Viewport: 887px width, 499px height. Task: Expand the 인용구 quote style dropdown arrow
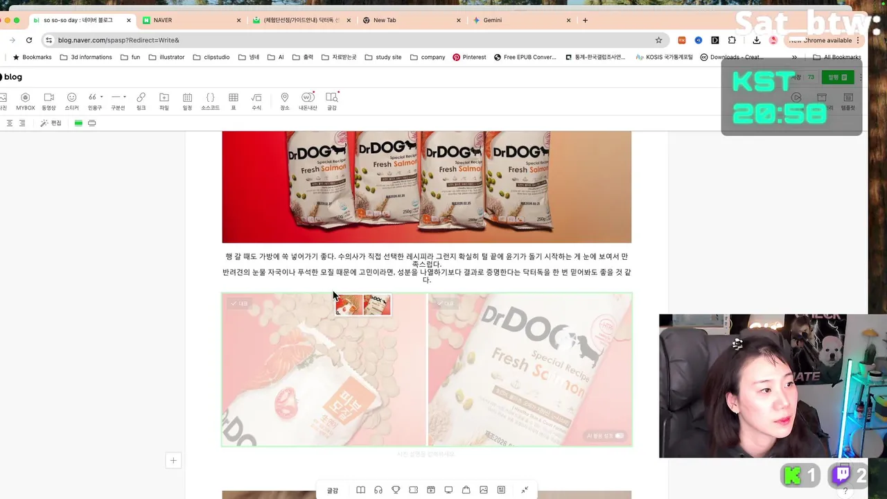(102, 97)
